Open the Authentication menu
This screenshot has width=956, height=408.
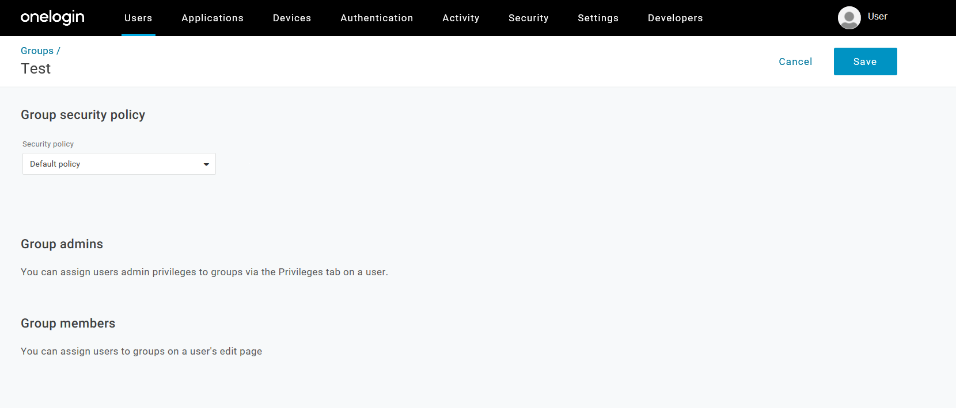pos(377,18)
